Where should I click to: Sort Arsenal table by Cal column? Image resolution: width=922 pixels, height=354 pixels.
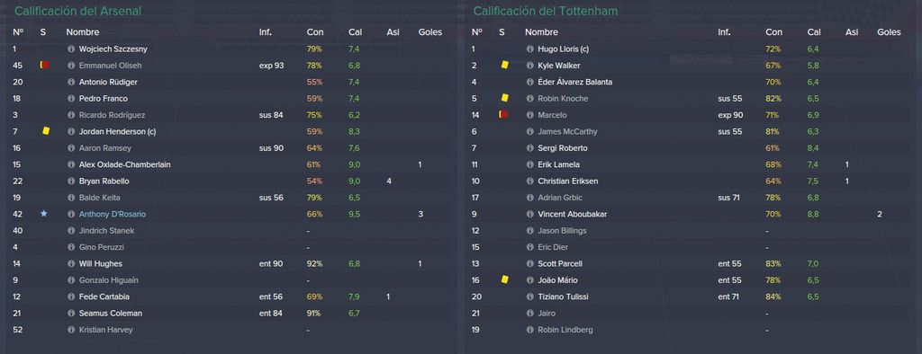click(x=355, y=32)
